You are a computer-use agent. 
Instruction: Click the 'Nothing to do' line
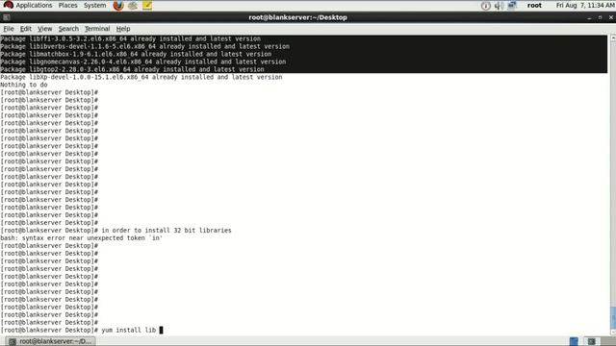23,85
